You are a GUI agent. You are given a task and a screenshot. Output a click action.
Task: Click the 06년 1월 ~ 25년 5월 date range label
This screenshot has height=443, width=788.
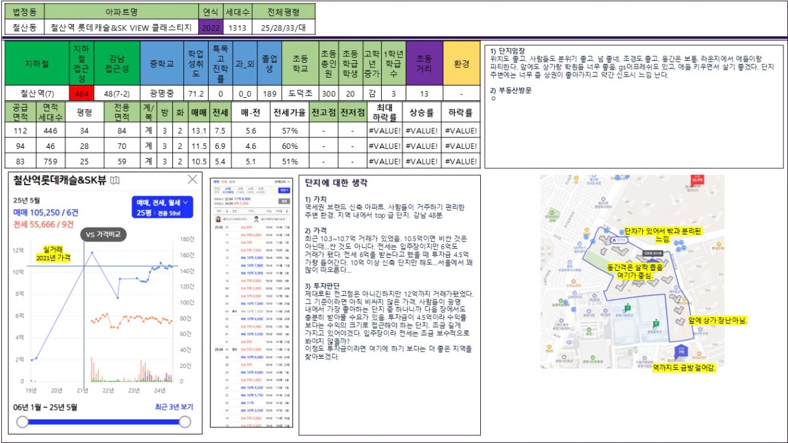(45, 407)
